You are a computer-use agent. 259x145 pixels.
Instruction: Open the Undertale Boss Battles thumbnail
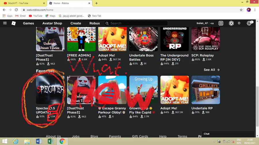(143, 39)
